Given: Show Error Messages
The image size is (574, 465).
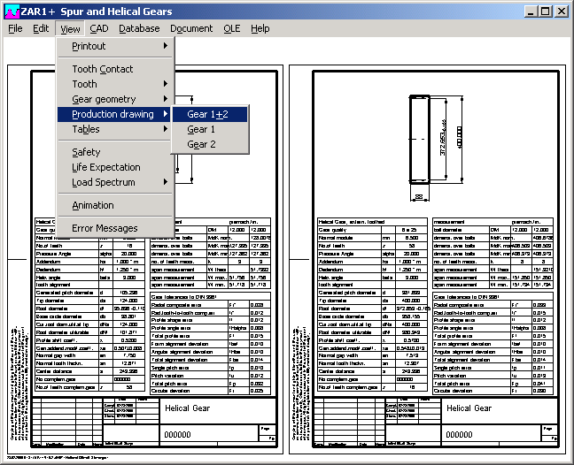Looking at the screenshot, I should 105,228.
